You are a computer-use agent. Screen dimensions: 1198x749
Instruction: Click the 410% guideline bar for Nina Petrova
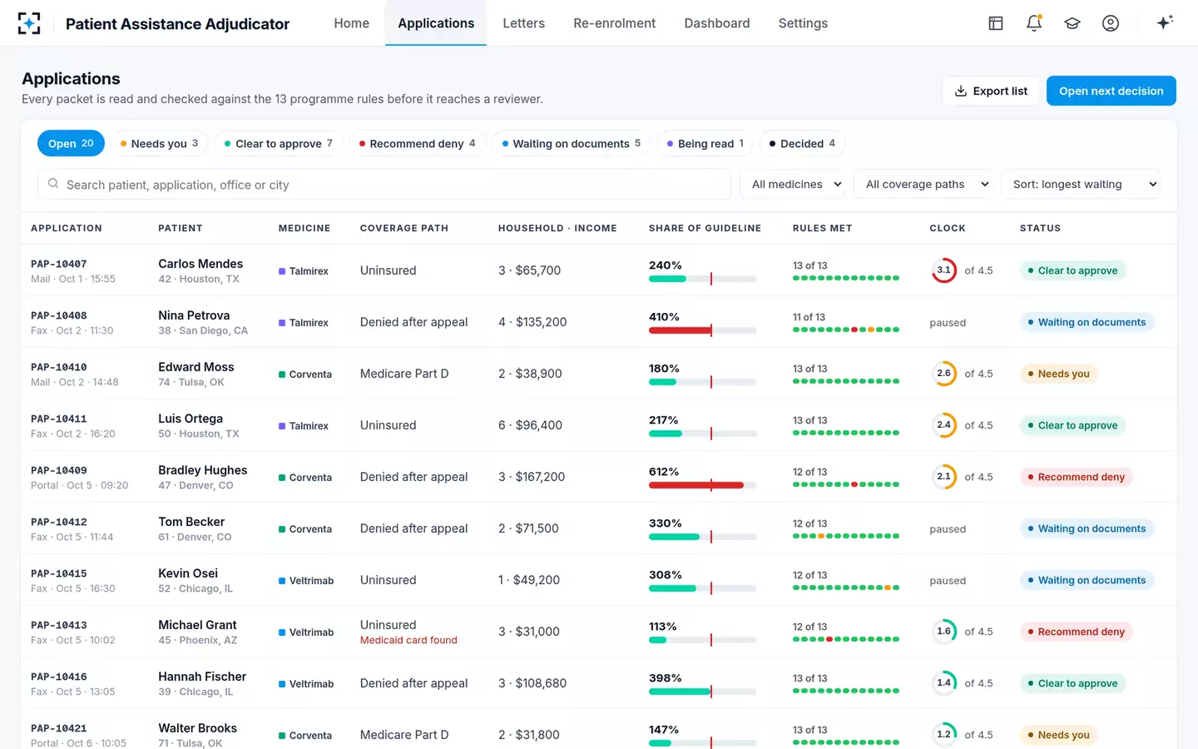pos(702,330)
